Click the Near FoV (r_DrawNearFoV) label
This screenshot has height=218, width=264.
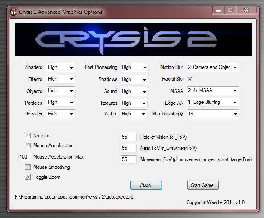point(169,148)
